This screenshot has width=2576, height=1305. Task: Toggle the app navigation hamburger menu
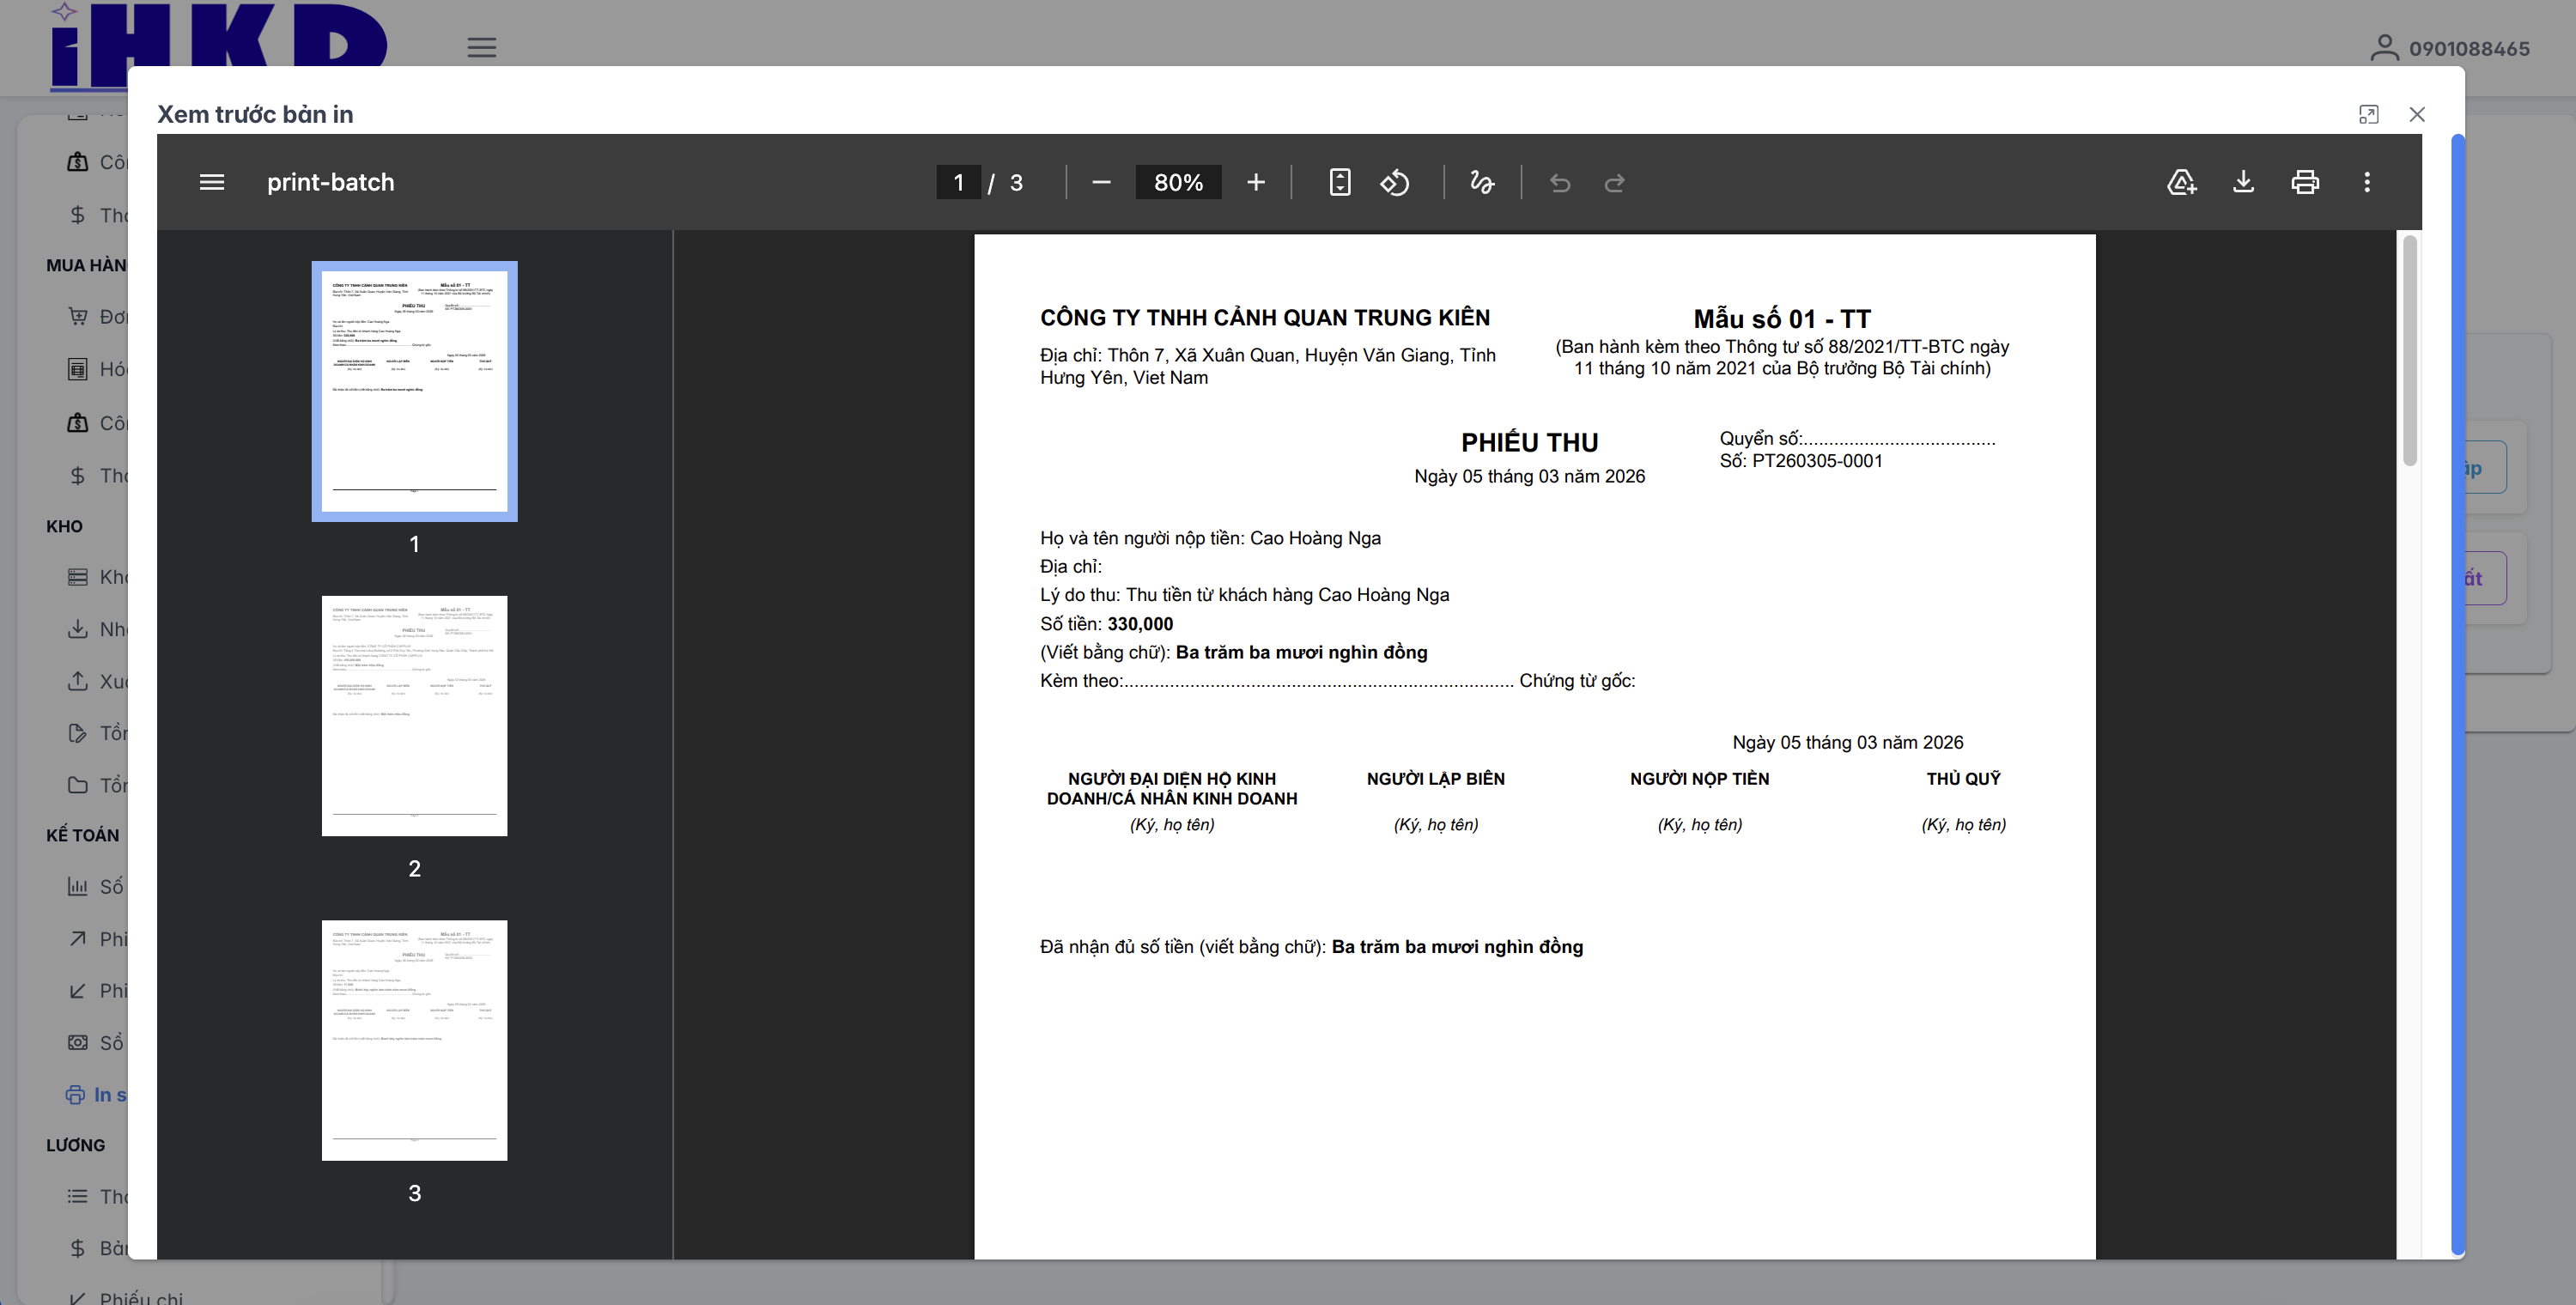pos(481,47)
